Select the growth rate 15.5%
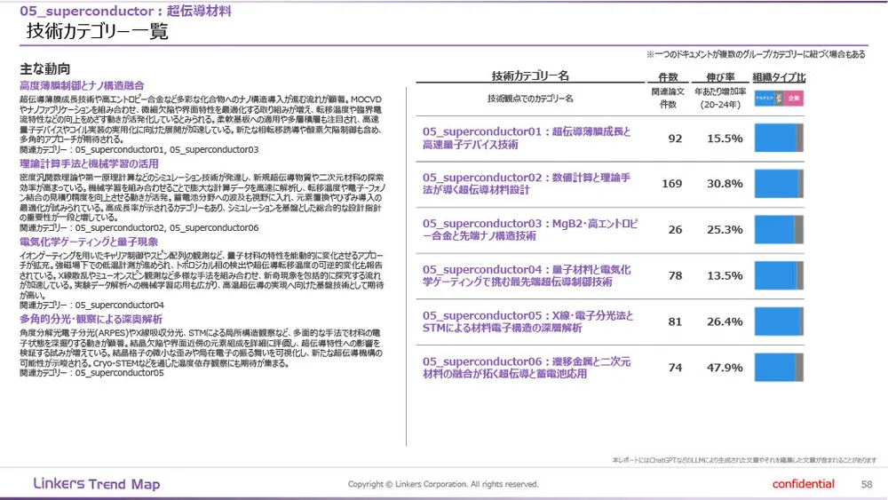The image size is (888, 500). point(725,139)
